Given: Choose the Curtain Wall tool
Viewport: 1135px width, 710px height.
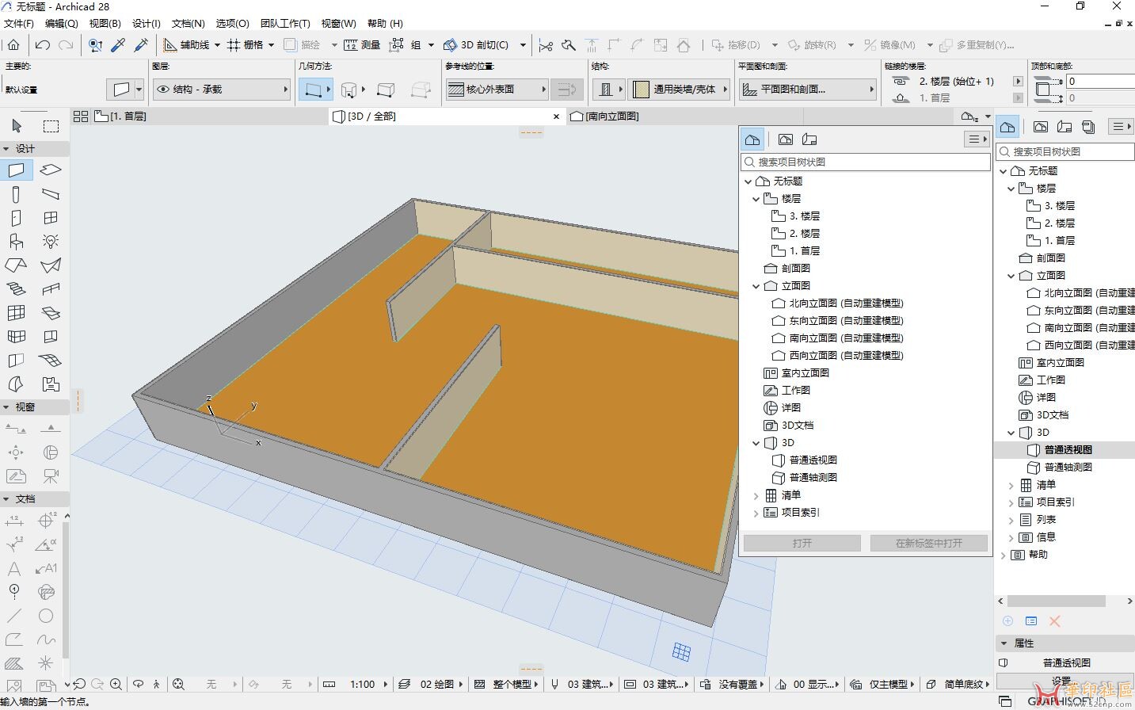Looking at the screenshot, I should coord(16,313).
